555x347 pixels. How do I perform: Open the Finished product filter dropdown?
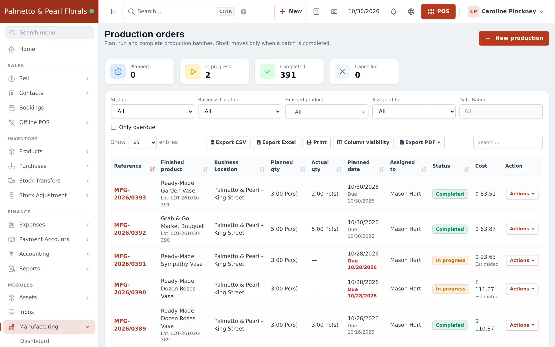(x=327, y=111)
